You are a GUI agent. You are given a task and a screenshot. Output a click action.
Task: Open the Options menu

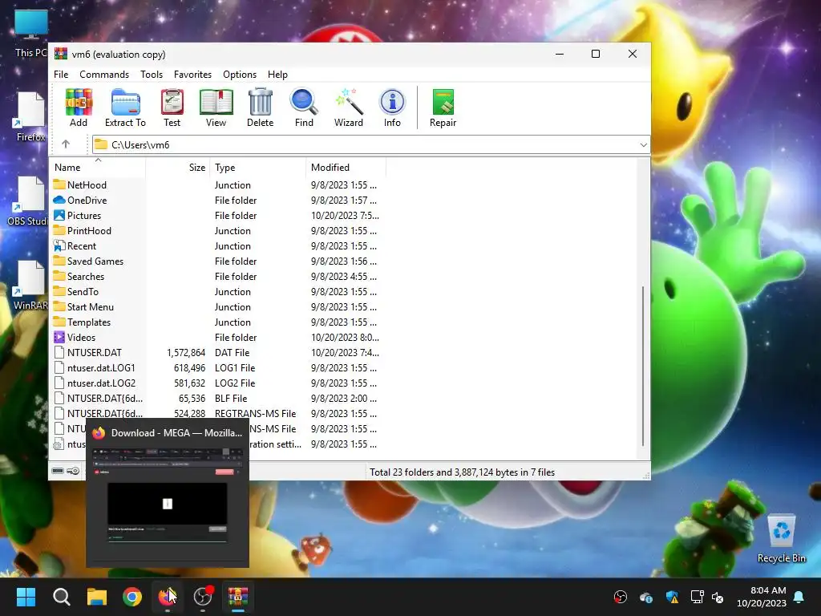click(240, 75)
